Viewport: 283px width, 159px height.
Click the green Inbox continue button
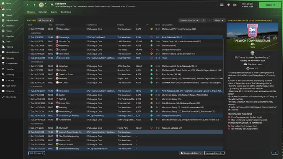pos(270,5)
